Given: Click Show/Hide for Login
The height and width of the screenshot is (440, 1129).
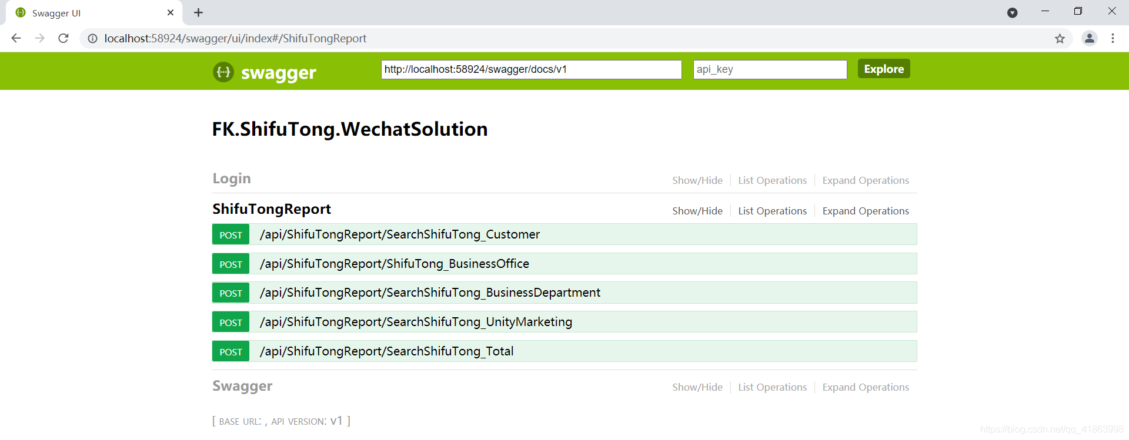Looking at the screenshot, I should click(697, 180).
